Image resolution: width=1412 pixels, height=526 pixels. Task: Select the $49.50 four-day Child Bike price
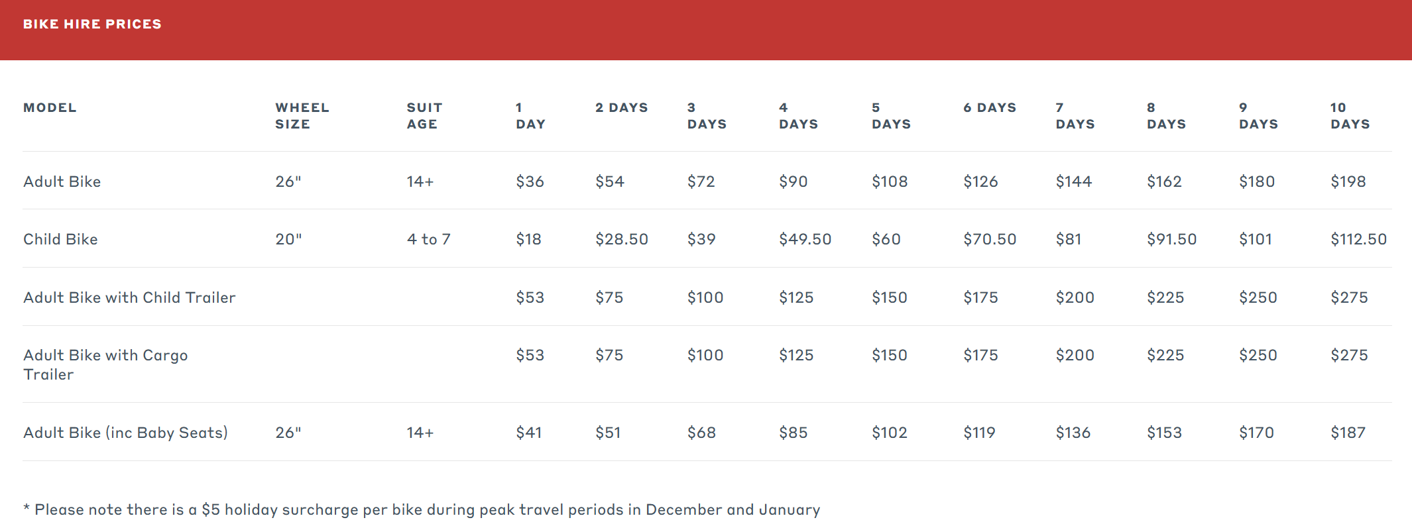click(805, 239)
